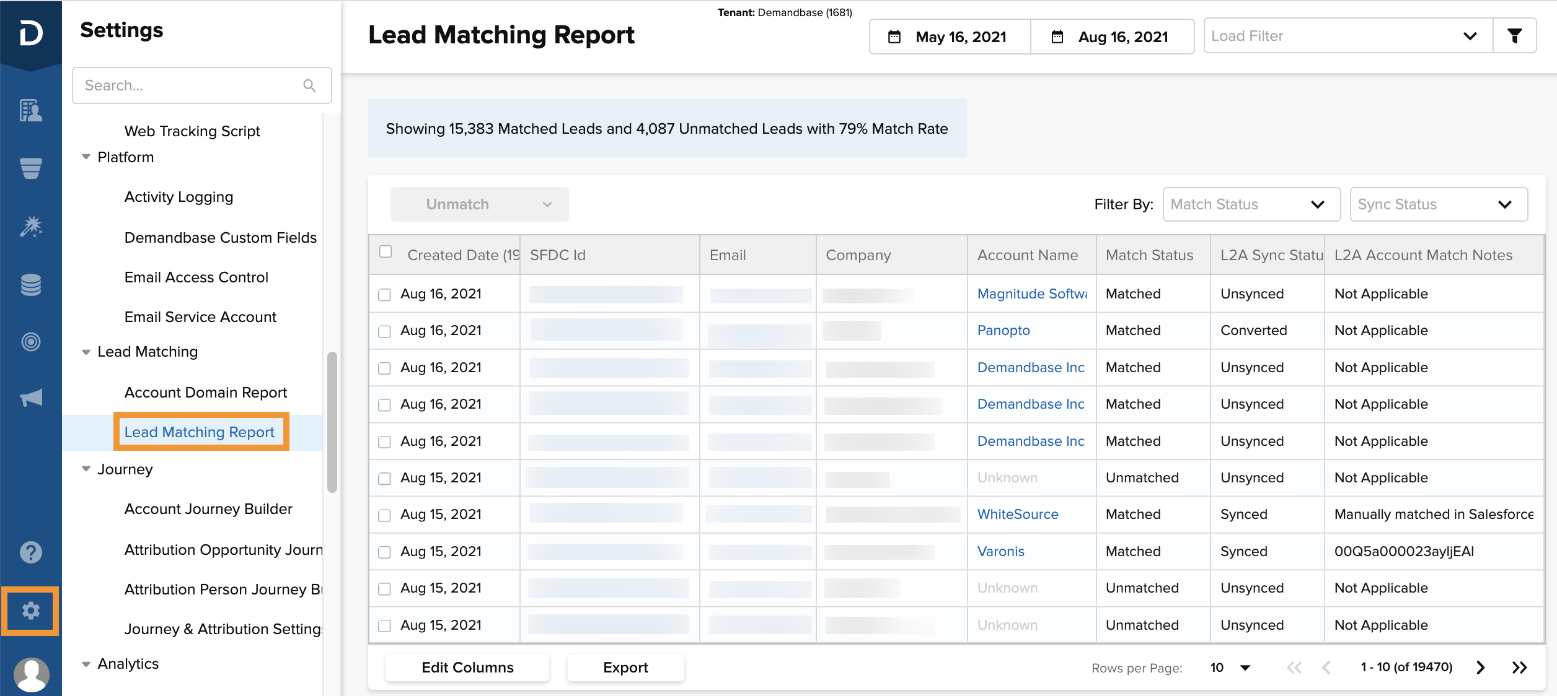The width and height of the screenshot is (1557, 696).
Task: Check the first Aug 15 Unknown row checkbox
Action: [x=384, y=479]
